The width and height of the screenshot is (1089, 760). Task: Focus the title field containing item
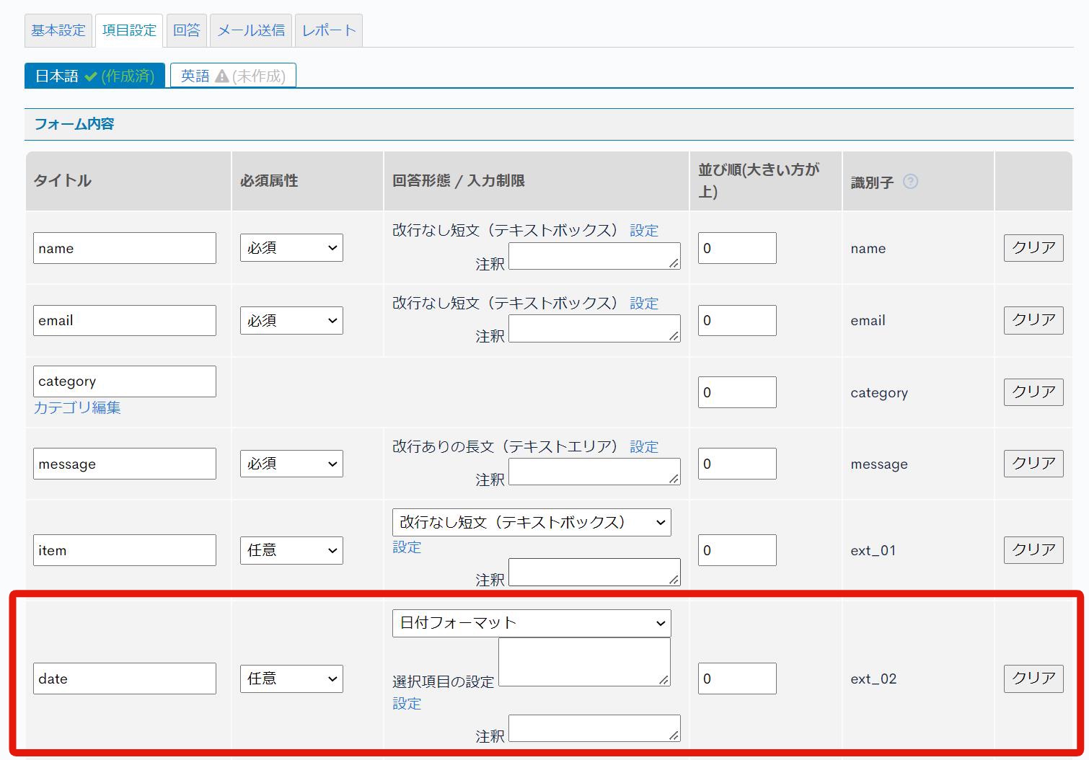[125, 550]
